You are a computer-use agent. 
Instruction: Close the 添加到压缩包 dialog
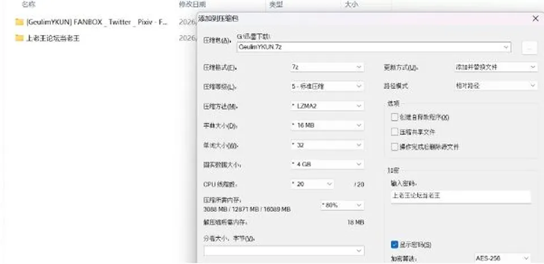coord(535,19)
